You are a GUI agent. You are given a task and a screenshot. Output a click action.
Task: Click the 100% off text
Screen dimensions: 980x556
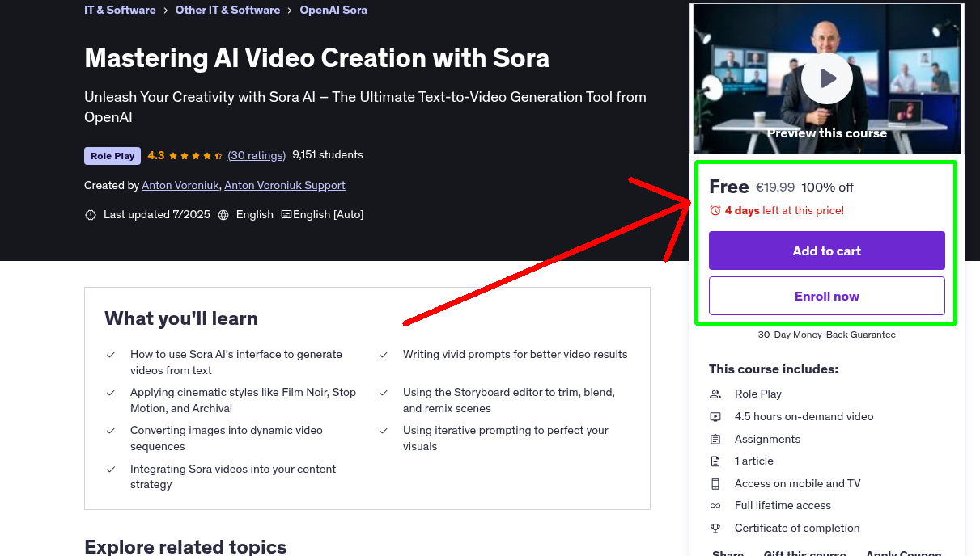coord(827,187)
